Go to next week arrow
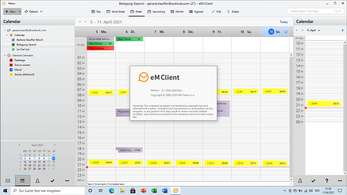 [x=85, y=22]
